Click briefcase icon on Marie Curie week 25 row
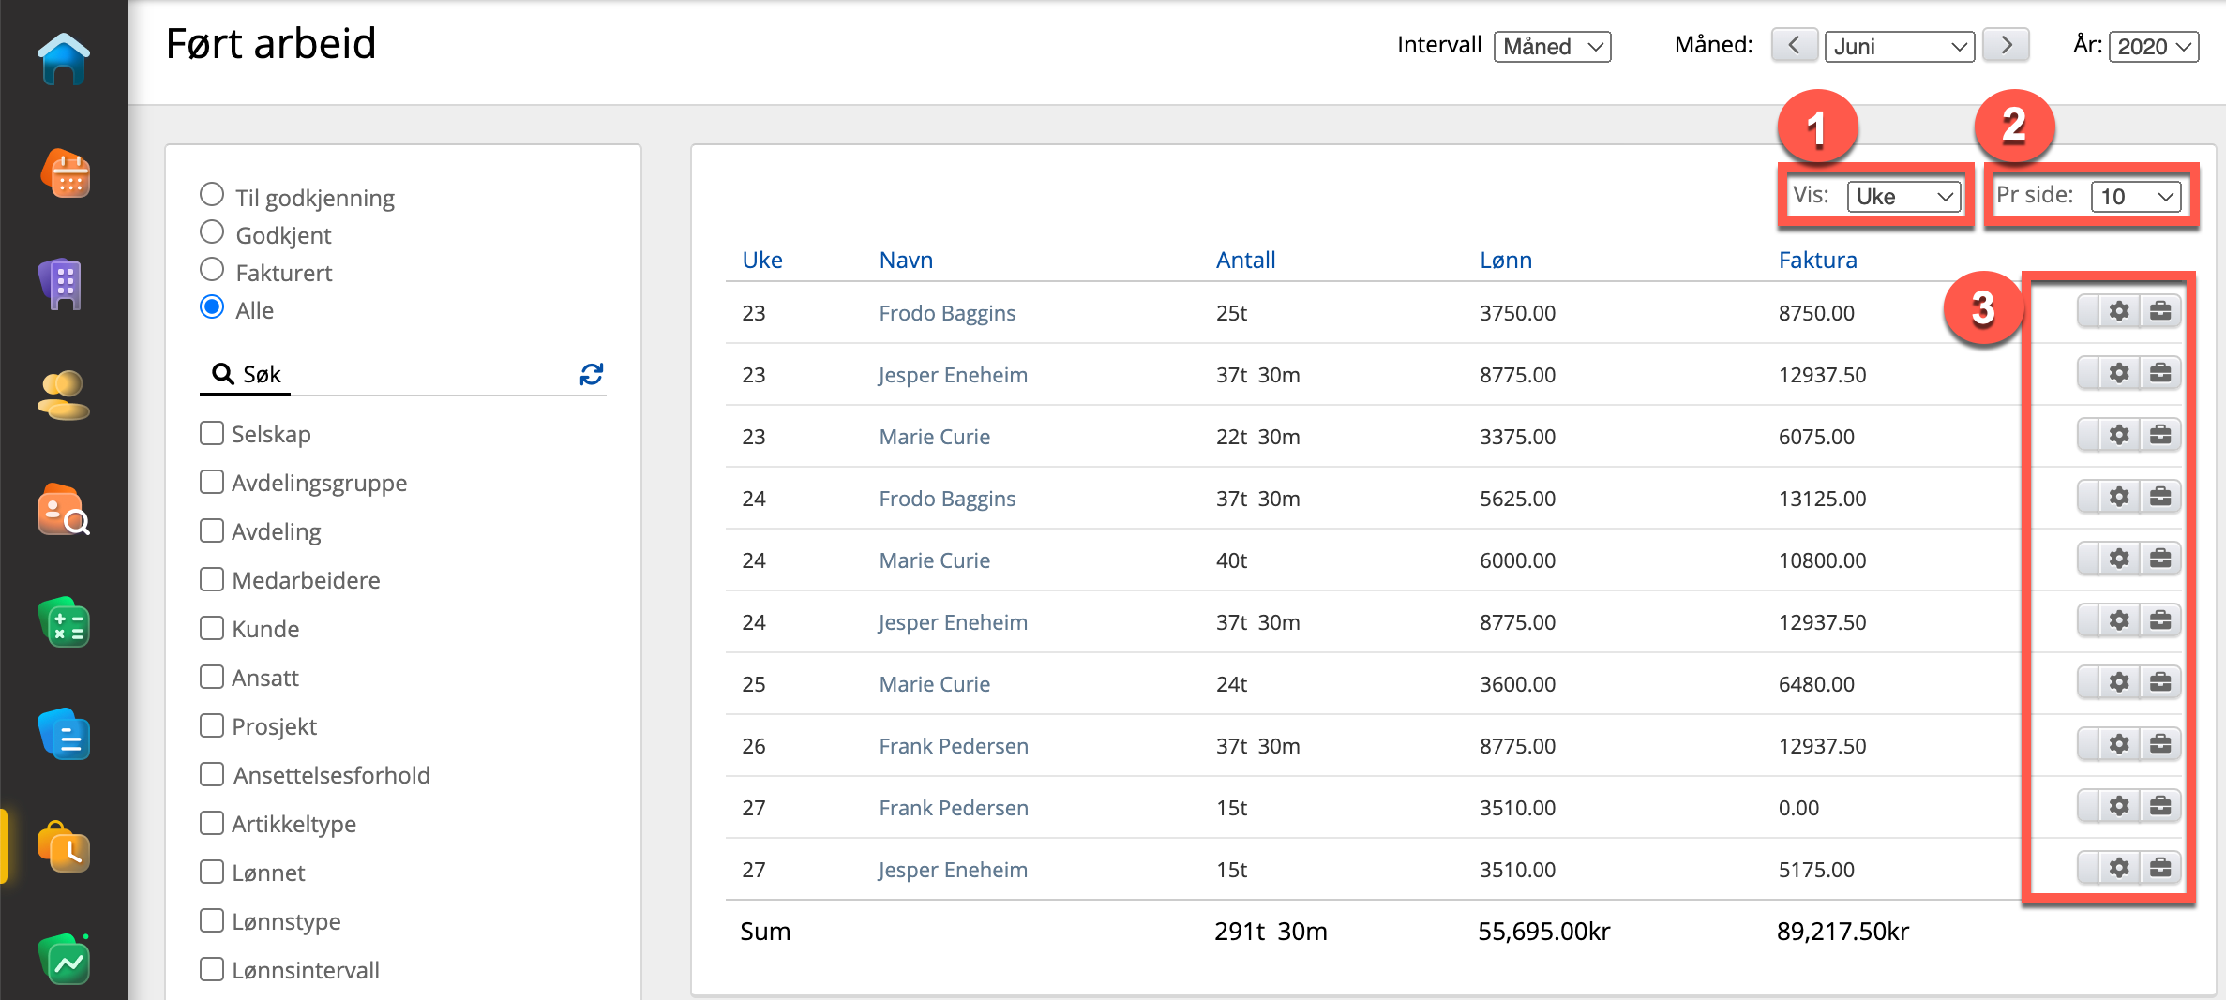 (2160, 682)
